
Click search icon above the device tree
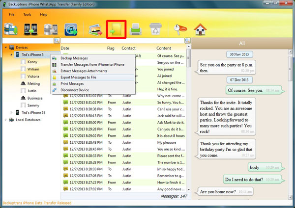(57, 40)
